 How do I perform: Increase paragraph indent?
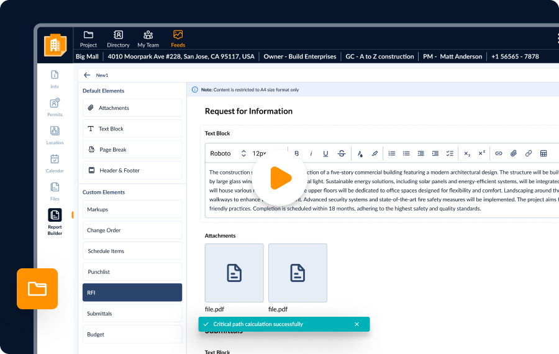(x=435, y=153)
